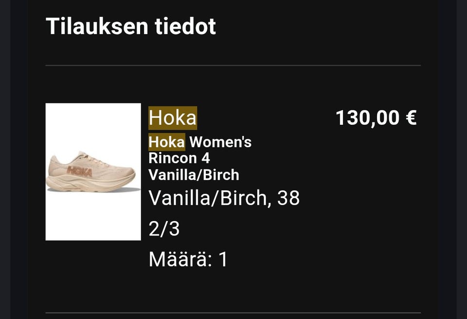Image resolution: width=467 pixels, height=319 pixels.
Task: Open the Women's Rincon 4 product title
Action: [x=200, y=158]
